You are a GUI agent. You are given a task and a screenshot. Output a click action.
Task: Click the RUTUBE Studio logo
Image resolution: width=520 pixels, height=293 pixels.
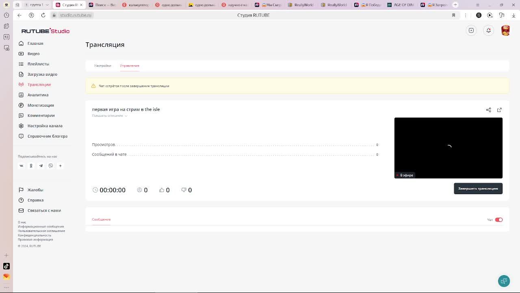click(x=45, y=31)
